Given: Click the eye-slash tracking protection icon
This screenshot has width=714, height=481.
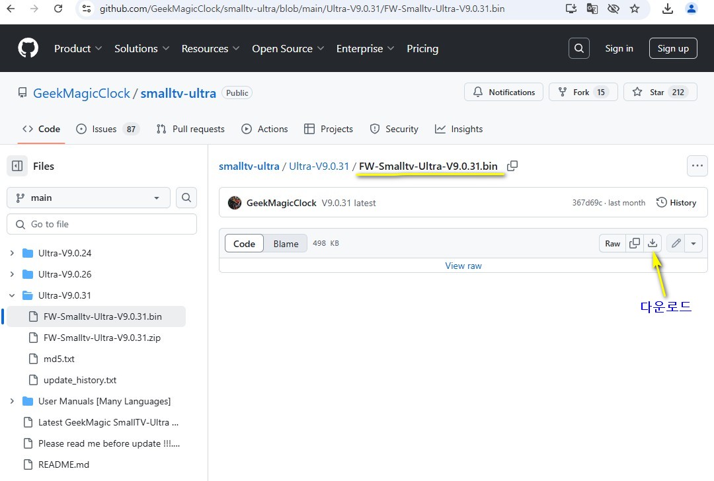Looking at the screenshot, I should pyautogui.click(x=614, y=8).
